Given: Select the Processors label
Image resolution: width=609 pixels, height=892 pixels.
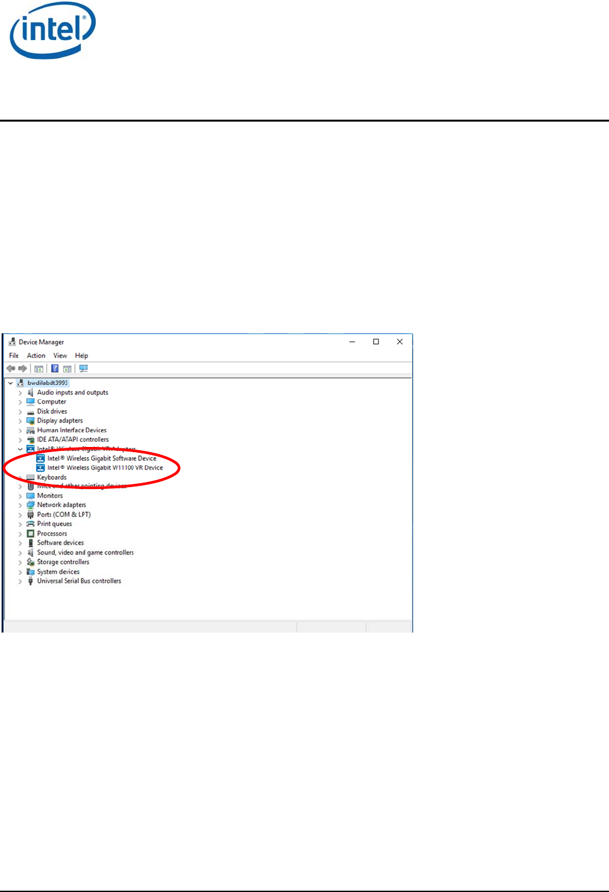Looking at the screenshot, I should (x=52, y=534).
